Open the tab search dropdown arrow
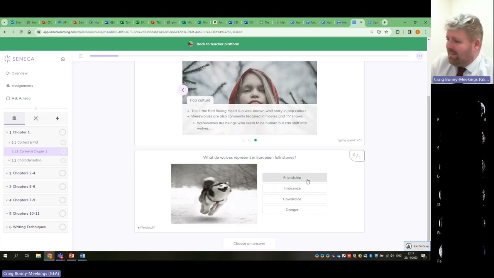The image size is (494, 278). 4,22
